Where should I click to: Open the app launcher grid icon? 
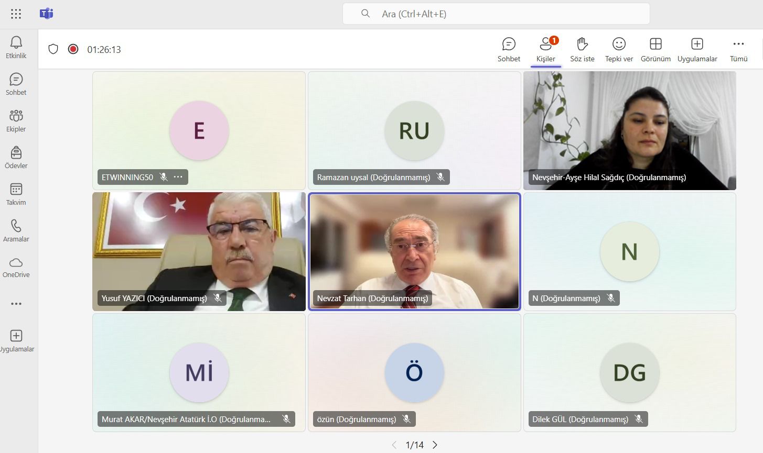(x=16, y=14)
